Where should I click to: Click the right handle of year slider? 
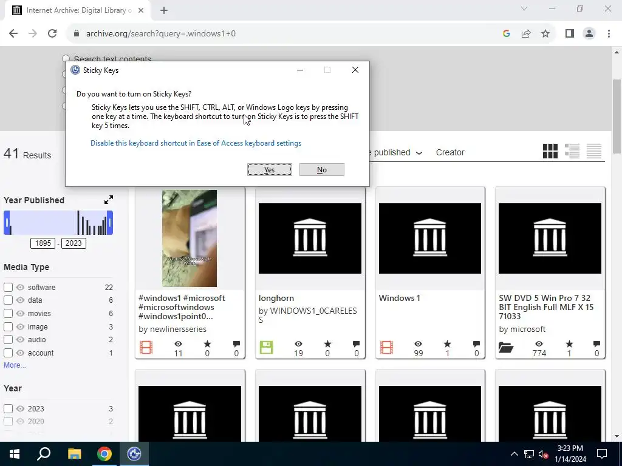pyautogui.click(x=111, y=223)
